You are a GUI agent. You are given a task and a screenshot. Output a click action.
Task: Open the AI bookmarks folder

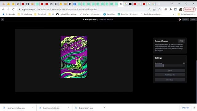[x=51, y=14]
